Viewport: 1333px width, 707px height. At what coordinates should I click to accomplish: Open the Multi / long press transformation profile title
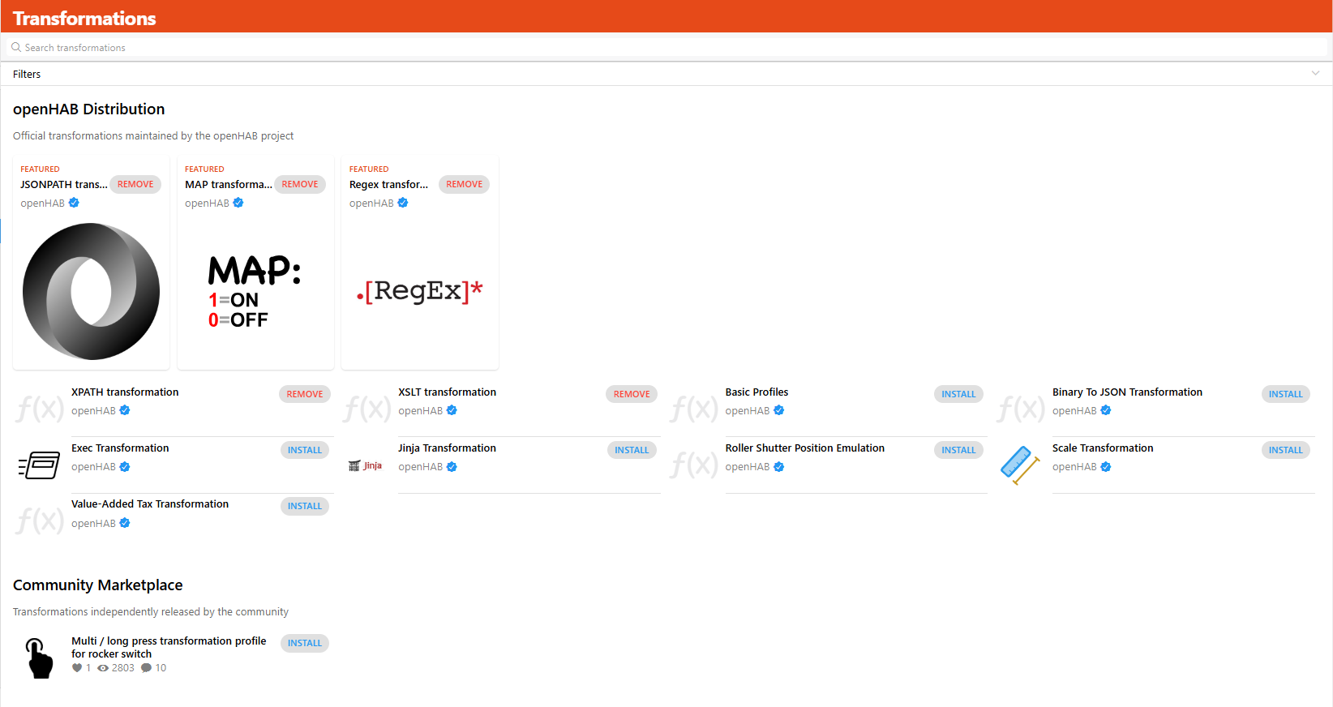pos(169,647)
